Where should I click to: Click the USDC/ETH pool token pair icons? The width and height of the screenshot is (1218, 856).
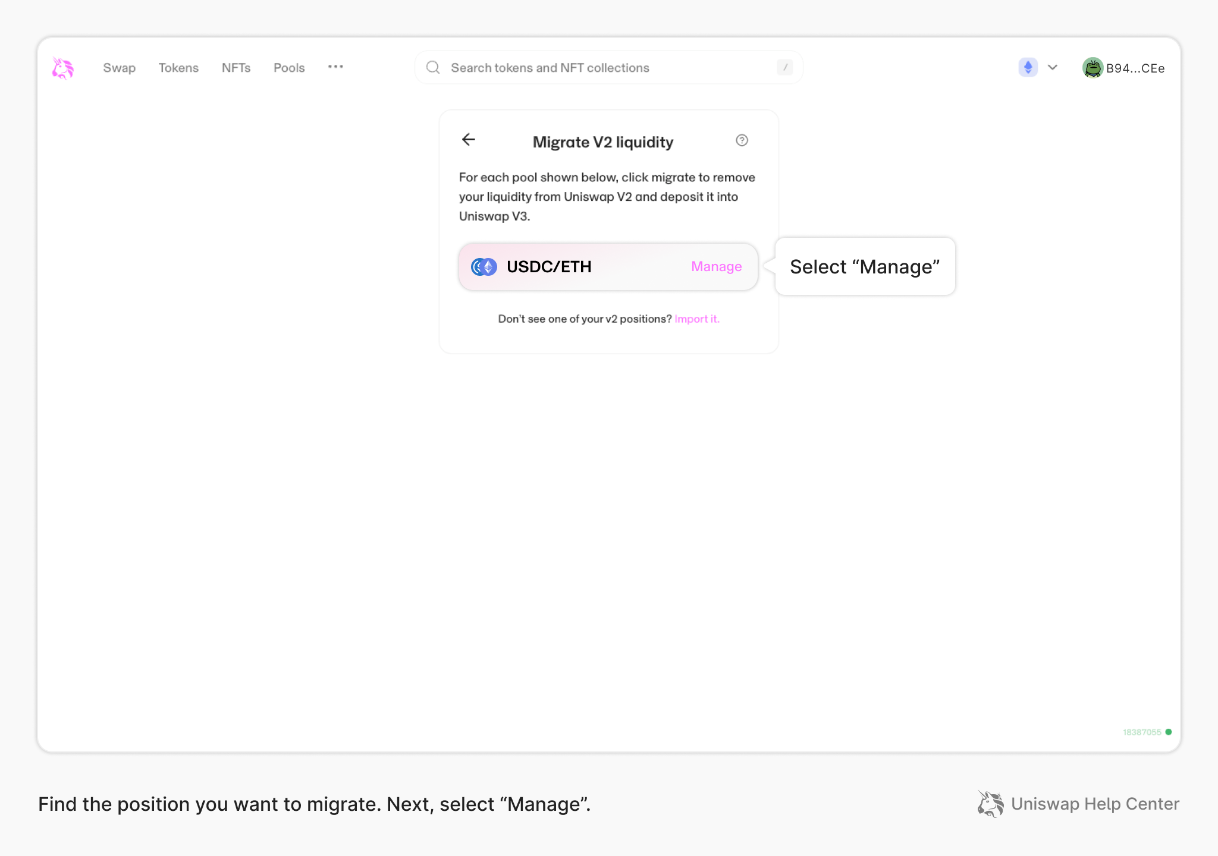coord(483,266)
